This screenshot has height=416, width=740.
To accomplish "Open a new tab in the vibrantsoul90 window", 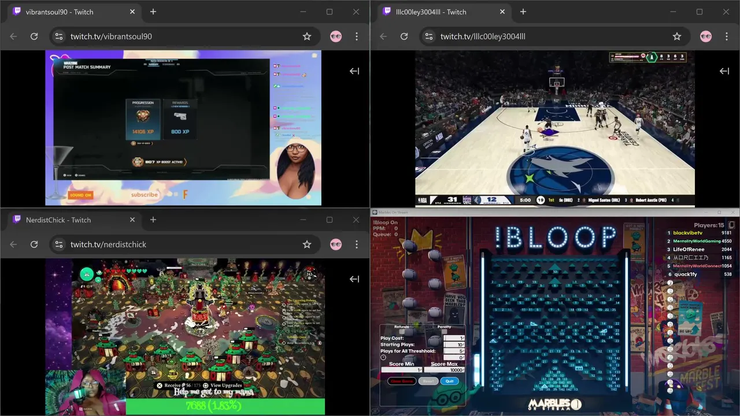I will (153, 12).
